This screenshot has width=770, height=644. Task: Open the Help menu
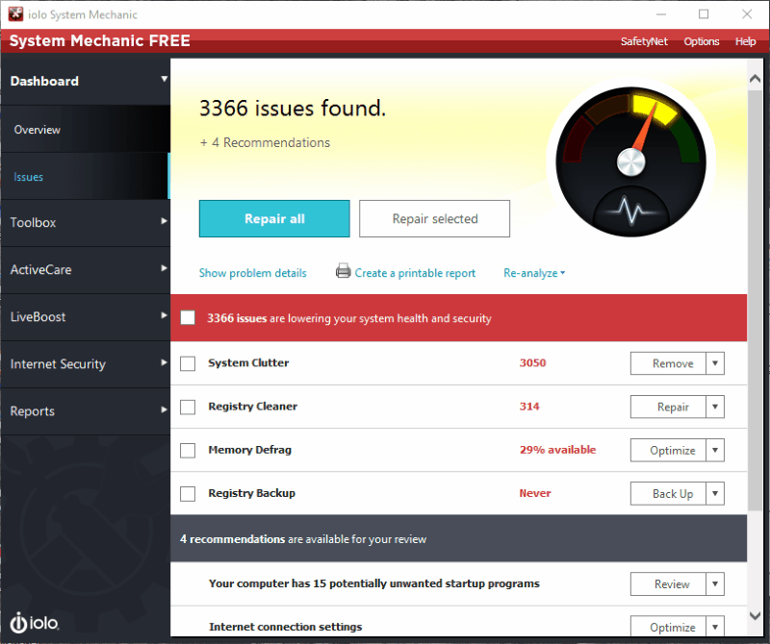click(745, 41)
